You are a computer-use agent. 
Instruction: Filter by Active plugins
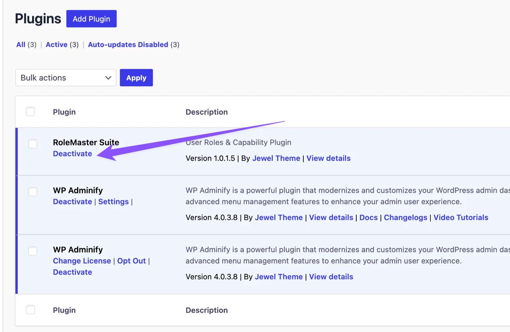coord(56,44)
